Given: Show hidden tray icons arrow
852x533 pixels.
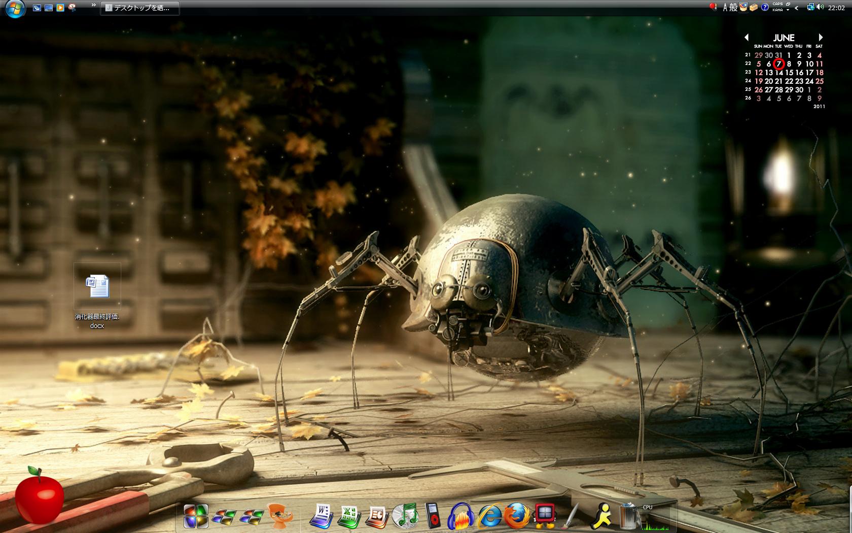Looking at the screenshot, I should click(797, 8).
